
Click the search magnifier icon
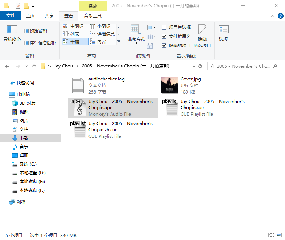click(275, 66)
